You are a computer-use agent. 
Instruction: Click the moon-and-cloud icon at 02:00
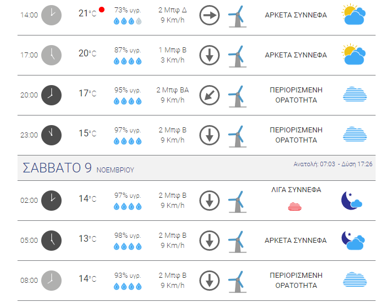pyautogui.click(x=351, y=201)
